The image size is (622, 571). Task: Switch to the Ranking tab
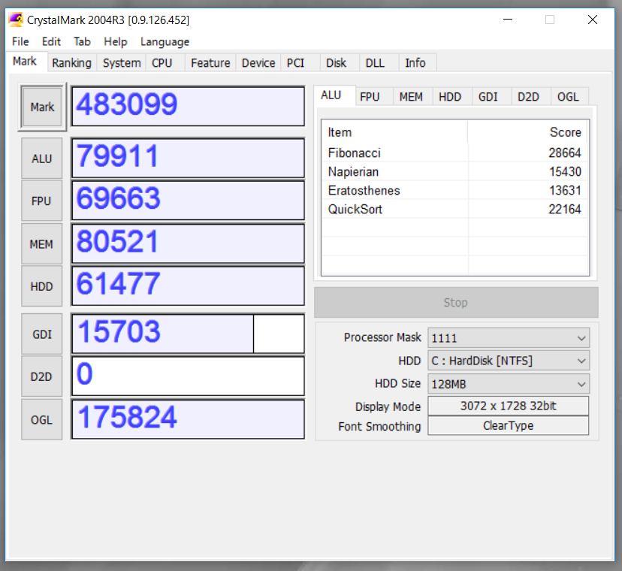click(72, 62)
